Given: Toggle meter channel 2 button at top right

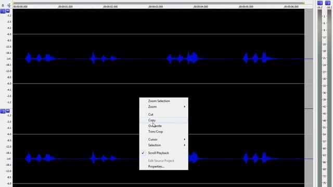Looking at the screenshot, I should pos(328,3).
